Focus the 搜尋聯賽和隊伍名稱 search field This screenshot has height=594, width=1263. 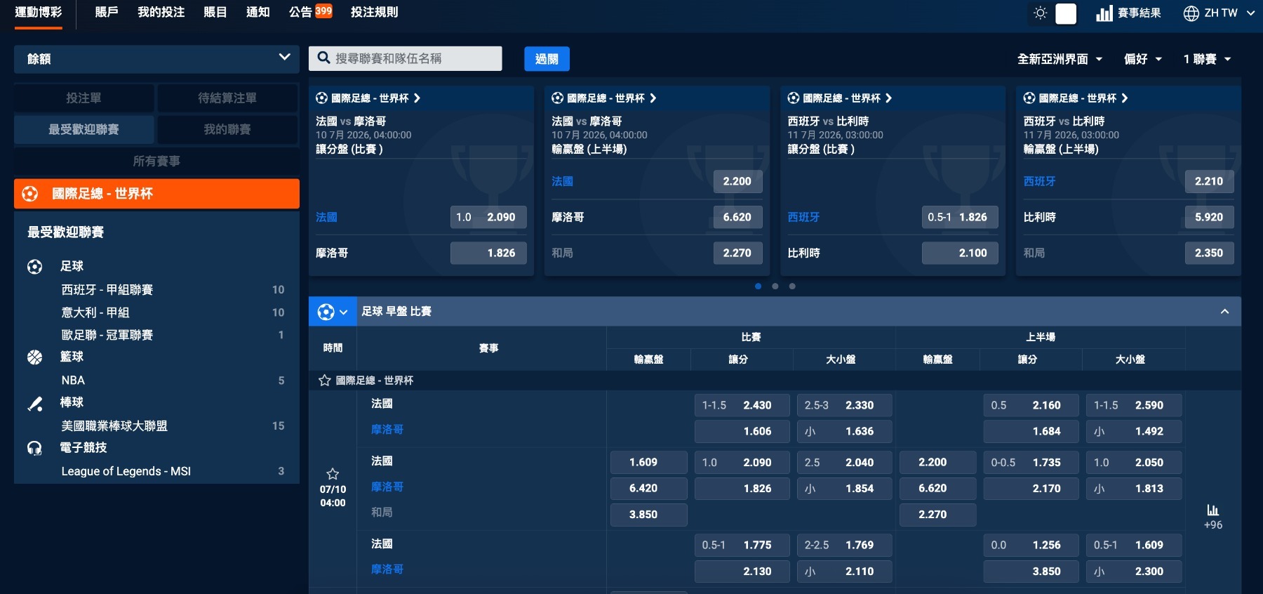[406, 58]
